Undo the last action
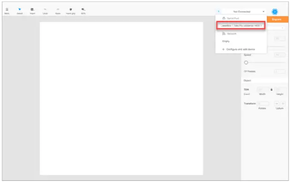290x183 pixels. coord(45,11)
